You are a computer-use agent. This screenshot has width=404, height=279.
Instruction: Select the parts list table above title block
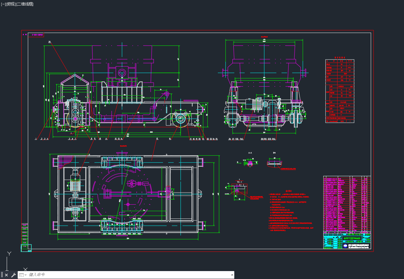point(347,204)
